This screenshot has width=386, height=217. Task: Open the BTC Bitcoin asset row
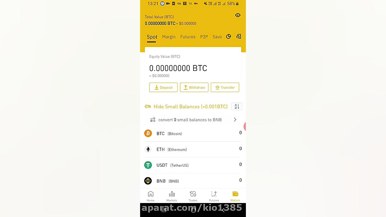(x=193, y=133)
